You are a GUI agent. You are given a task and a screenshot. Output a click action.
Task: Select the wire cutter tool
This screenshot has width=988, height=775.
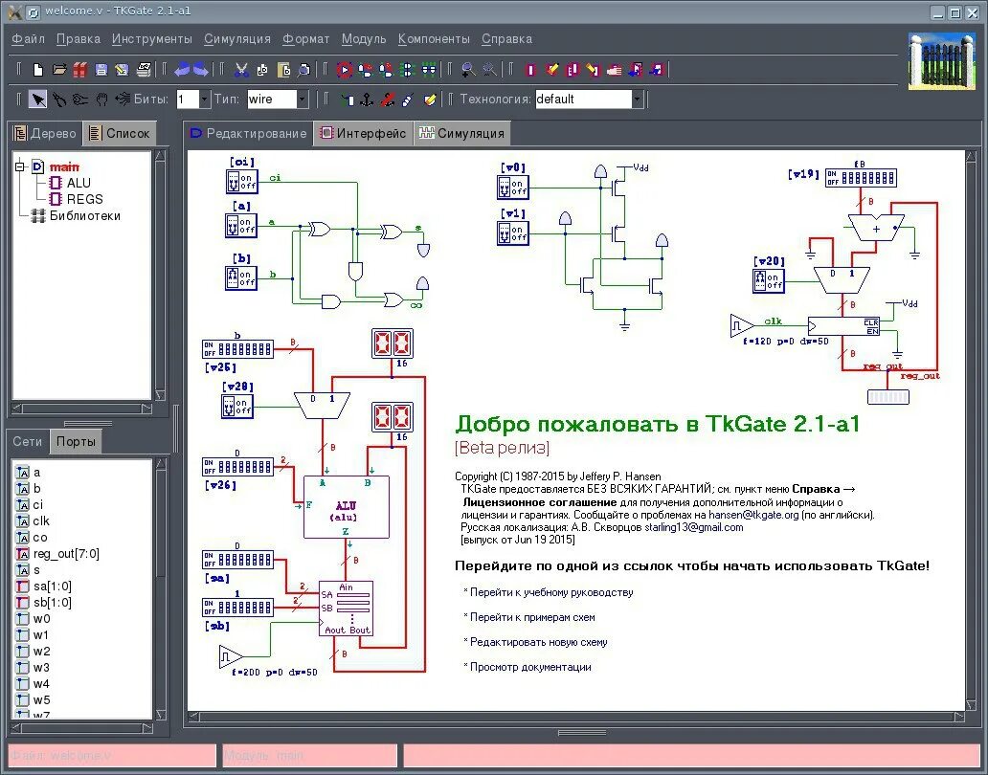click(x=59, y=99)
